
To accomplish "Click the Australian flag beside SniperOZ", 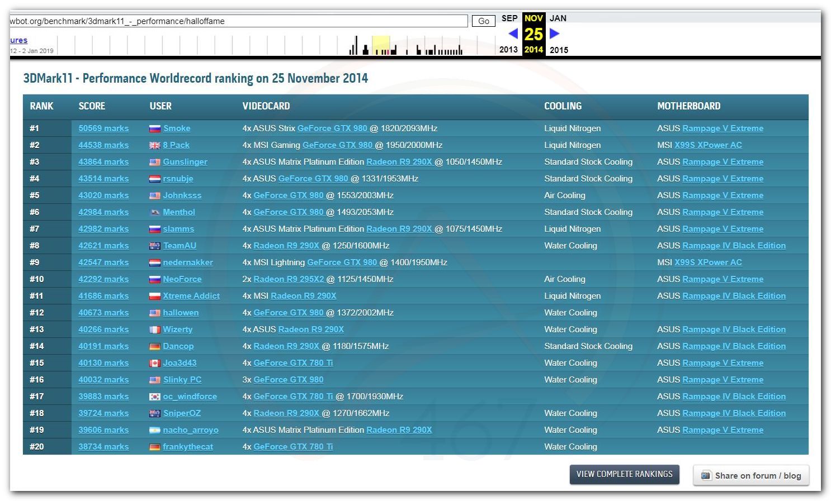I will (155, 413).
